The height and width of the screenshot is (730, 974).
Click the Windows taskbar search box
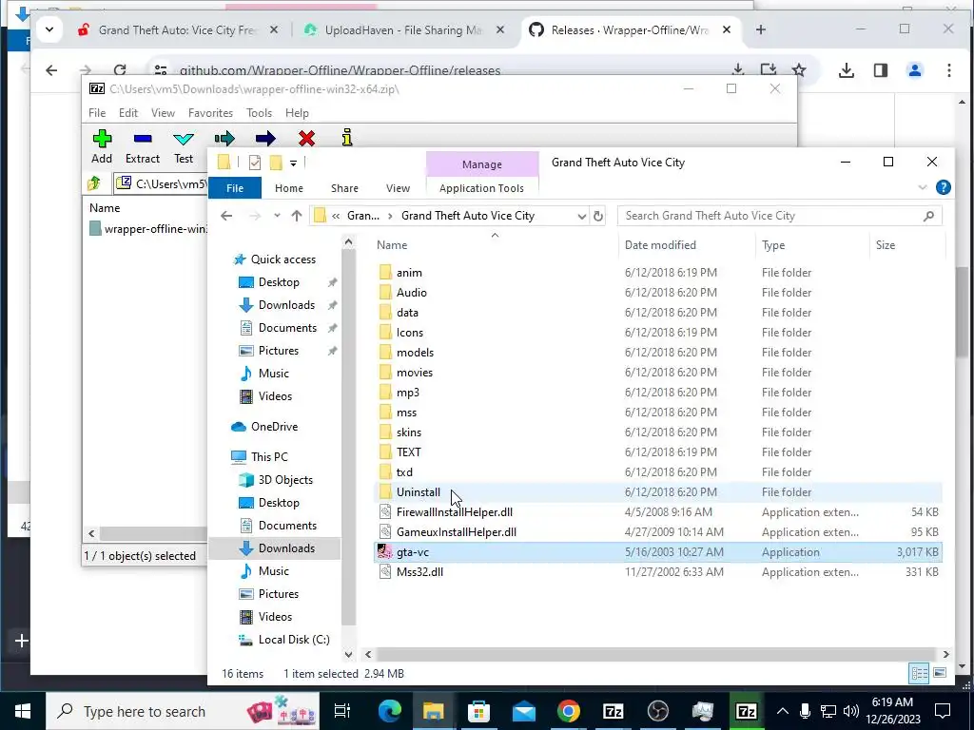pyautogui.click(x=183, y=711)
